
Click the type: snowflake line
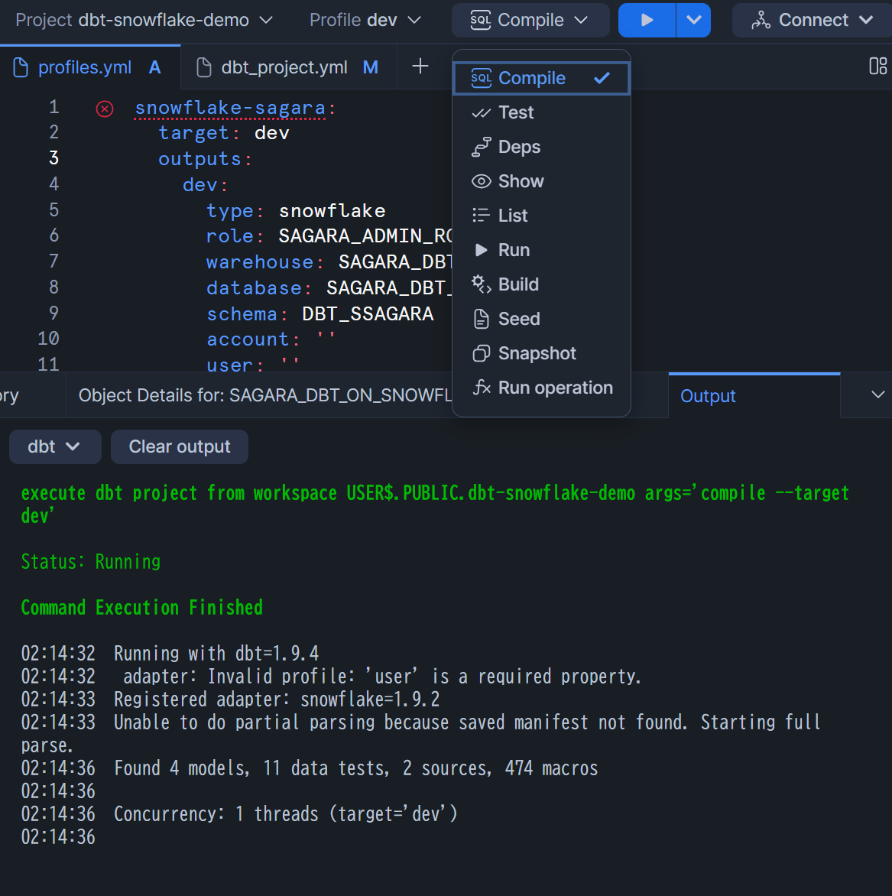(296, 211)
